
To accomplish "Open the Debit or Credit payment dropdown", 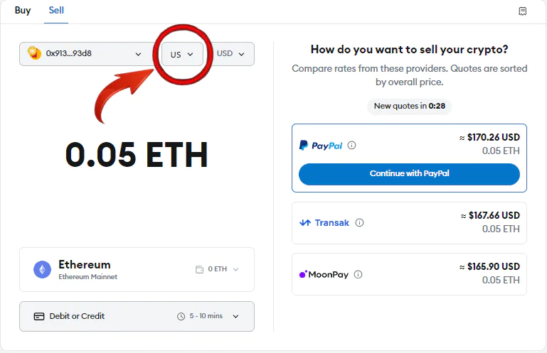I will [x=137, y=316].
